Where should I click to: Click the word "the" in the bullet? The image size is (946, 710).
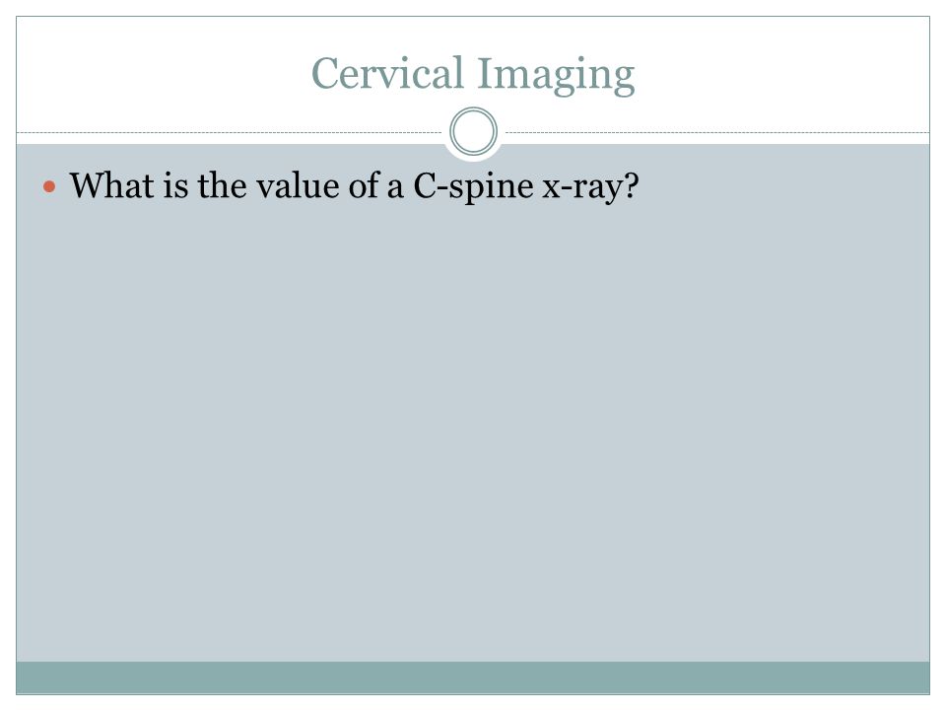tap(222, 184)
